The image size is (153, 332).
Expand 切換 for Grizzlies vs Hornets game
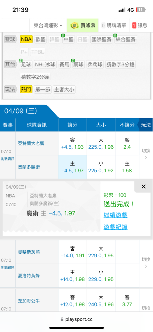[146, 263]
